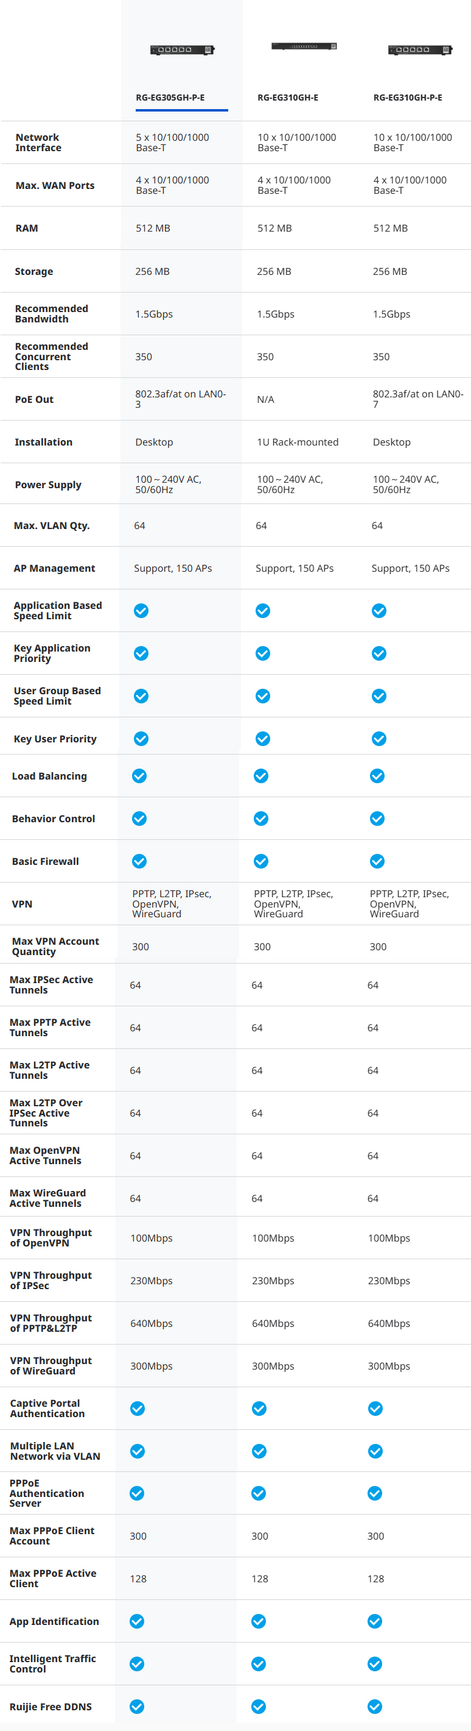Open the RG-EG310GH-P-E model heading
471x1731 pixels.
tap(407, 98)
